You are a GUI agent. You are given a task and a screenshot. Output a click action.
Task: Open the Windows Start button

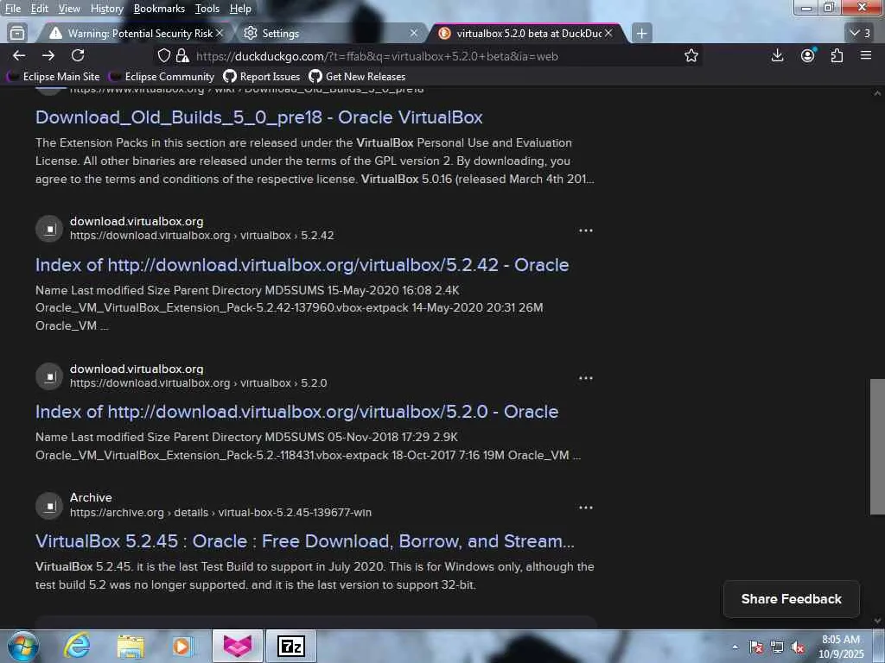click(x=22, y=647)
